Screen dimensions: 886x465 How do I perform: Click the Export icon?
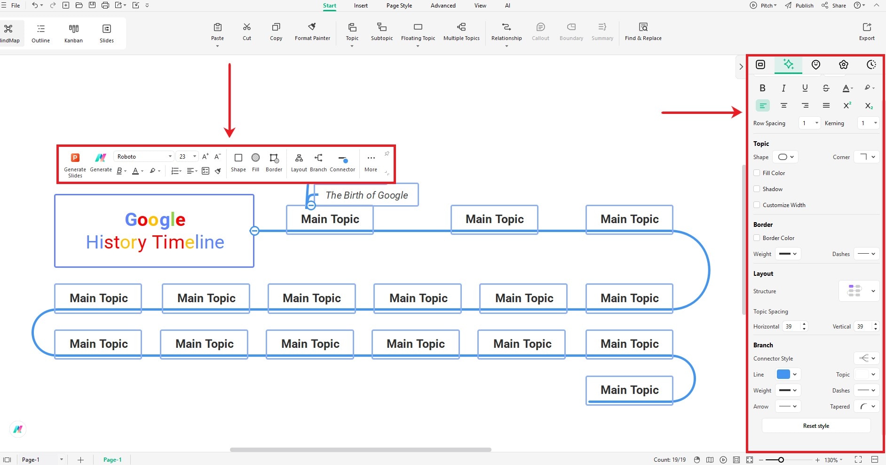coord(867,27)
